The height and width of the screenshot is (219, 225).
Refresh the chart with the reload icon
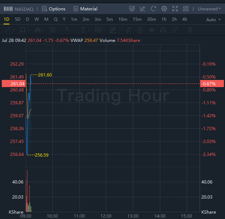(x=153, y=9)
